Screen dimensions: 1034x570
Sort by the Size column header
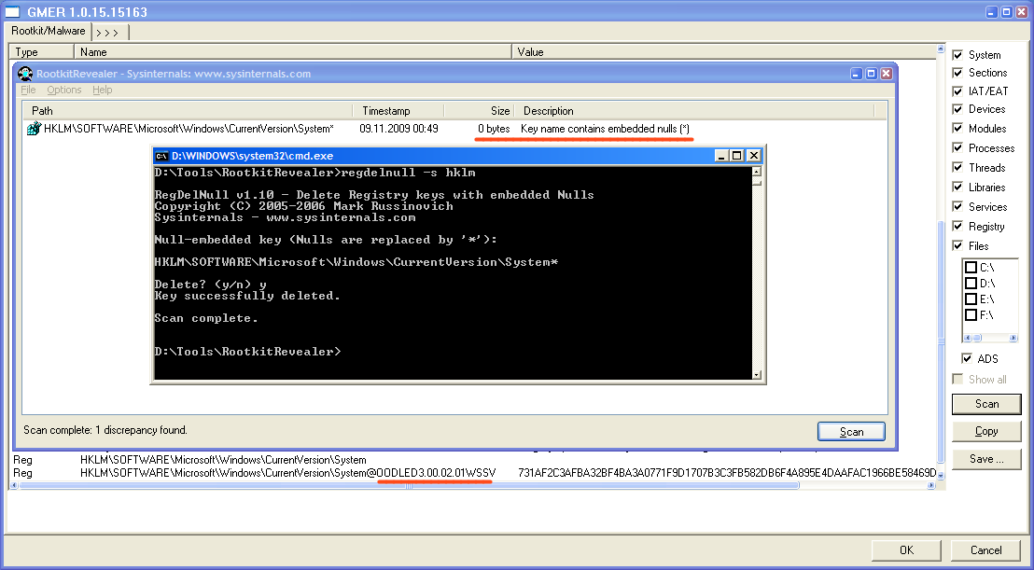pos(480,111)
